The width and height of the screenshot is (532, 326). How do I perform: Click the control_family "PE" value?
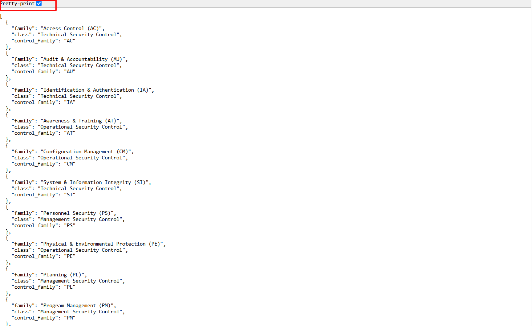point(70,256)
